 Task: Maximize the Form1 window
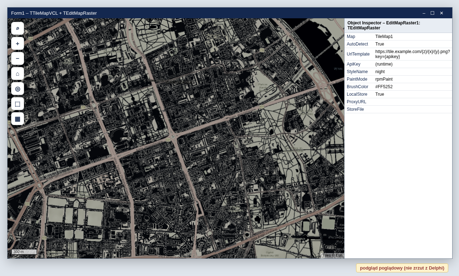432,13
